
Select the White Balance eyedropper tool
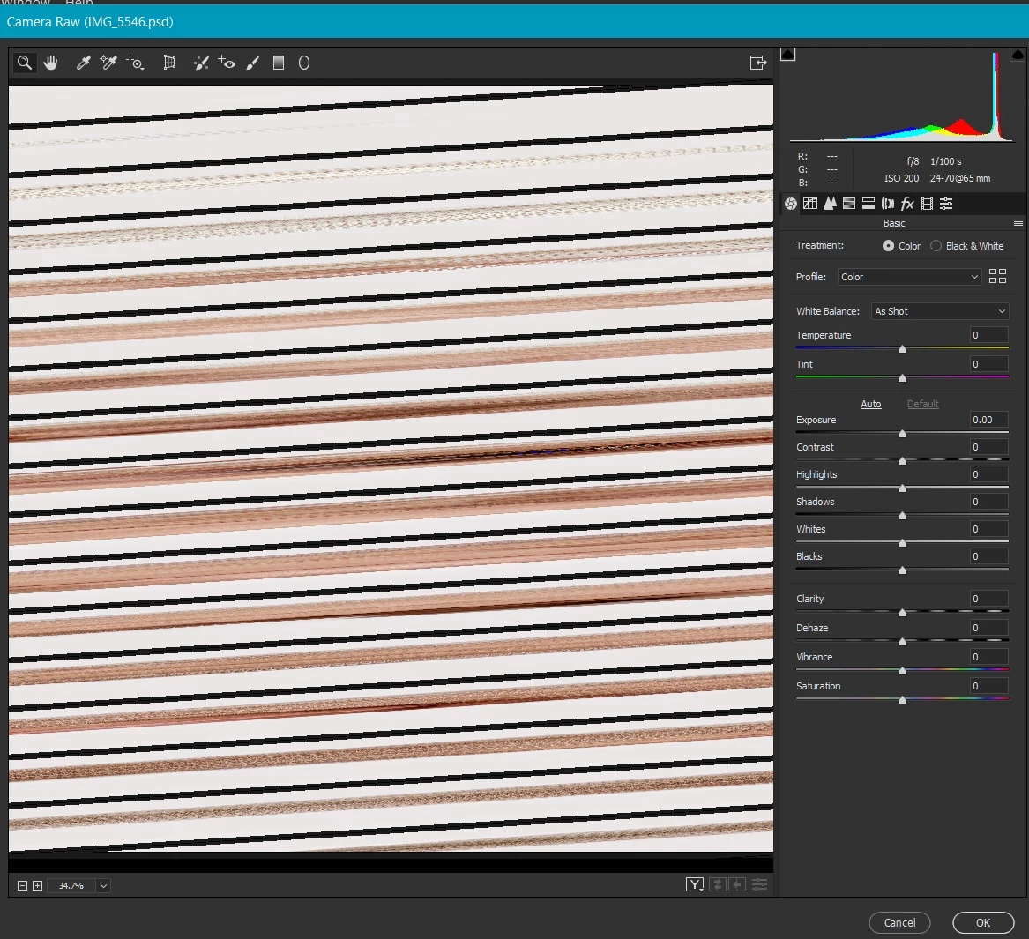pos(83,63)
